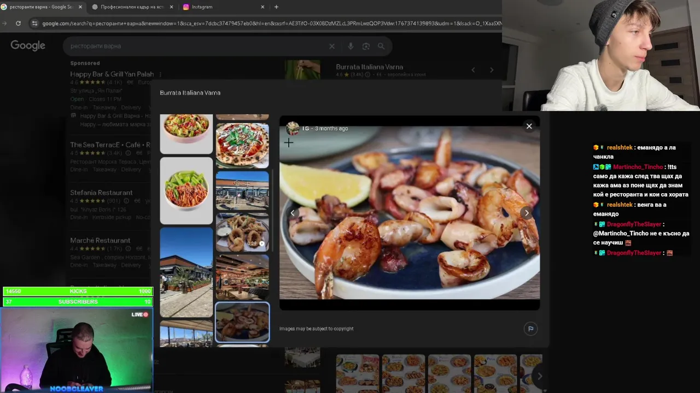The image size is (700, 393).
Task: Open the second menu photo at the bottom
Action: (x=404, y=373)
